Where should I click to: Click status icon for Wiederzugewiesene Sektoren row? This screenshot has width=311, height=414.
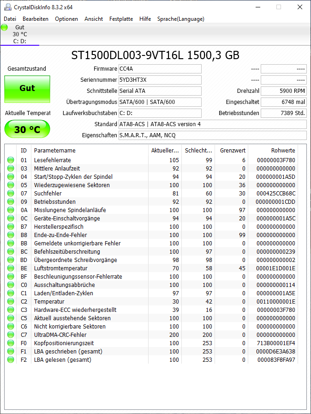pos(11,185)
